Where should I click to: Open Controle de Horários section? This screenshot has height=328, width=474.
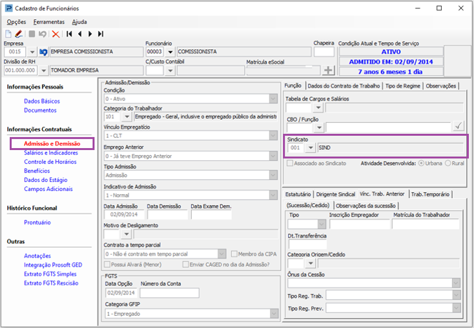pyautogui.click(x=50, y=162)
